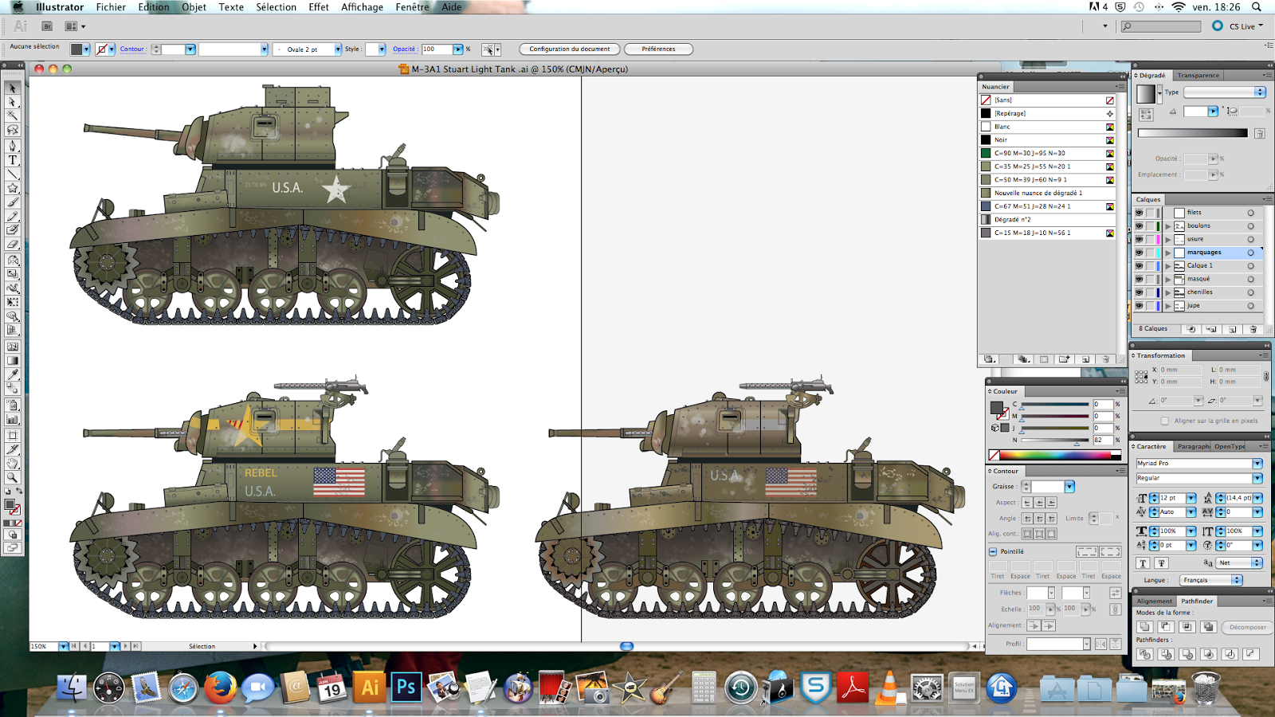Select the Lasso tool
Screen dimensions: 1275x717
point(13,129)
